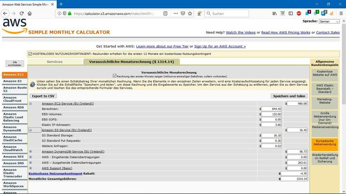346x194 pixels.
Task: Select Amazon RDS in the sidebar
Action: tap(15, 107)
